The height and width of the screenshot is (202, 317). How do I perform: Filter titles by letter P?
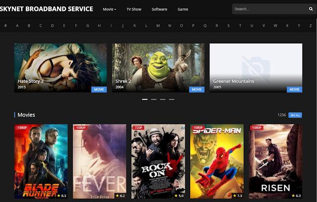click(193, 26)
